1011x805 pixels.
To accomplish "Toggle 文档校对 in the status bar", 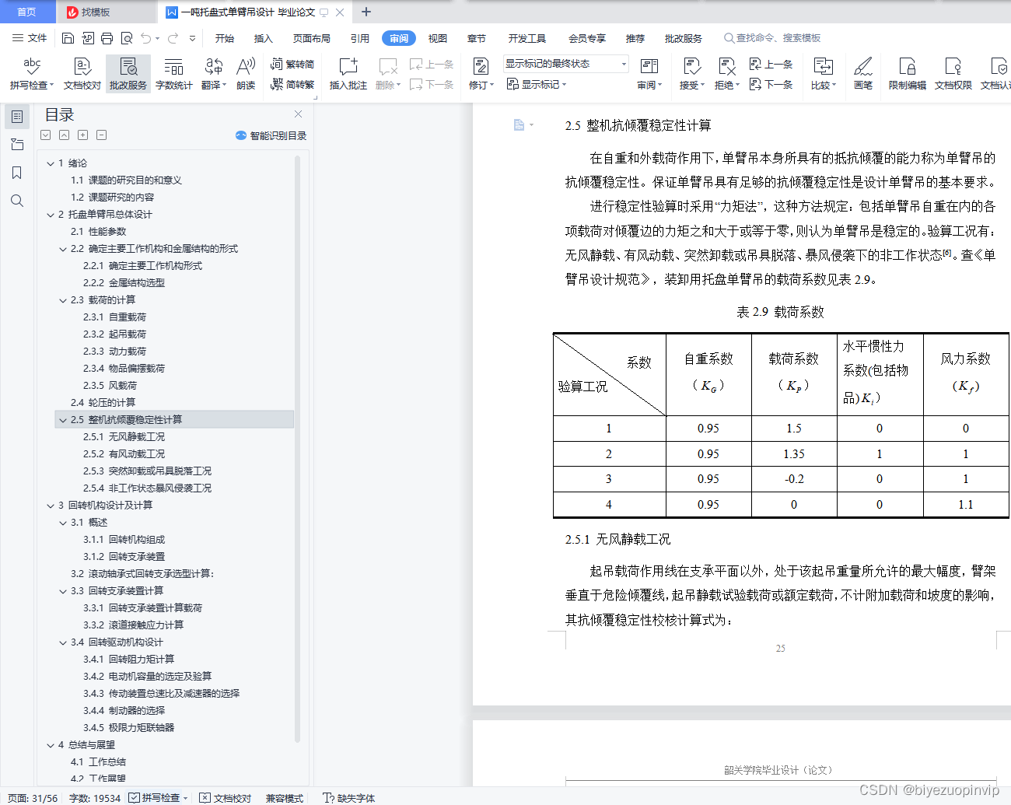I will tap(226, 798).
